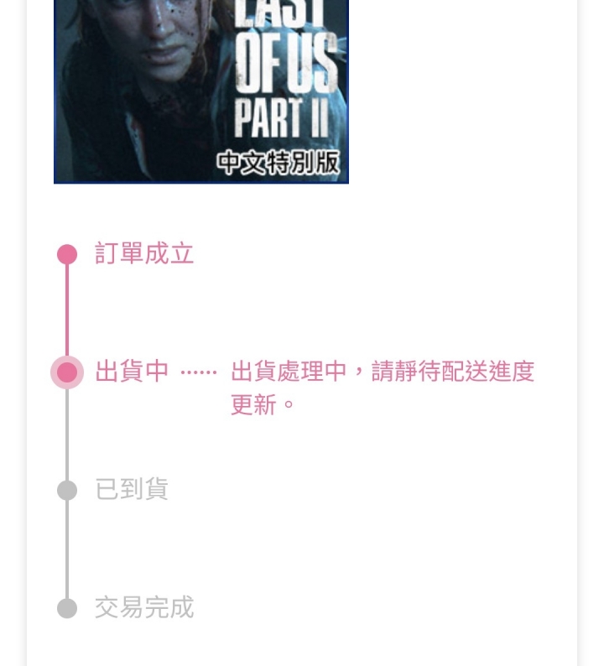Image resolution: width=604 pixels, height=666 pixels.
Task: Click the pink 訂單成立 status dot
Action: [67, 254]
